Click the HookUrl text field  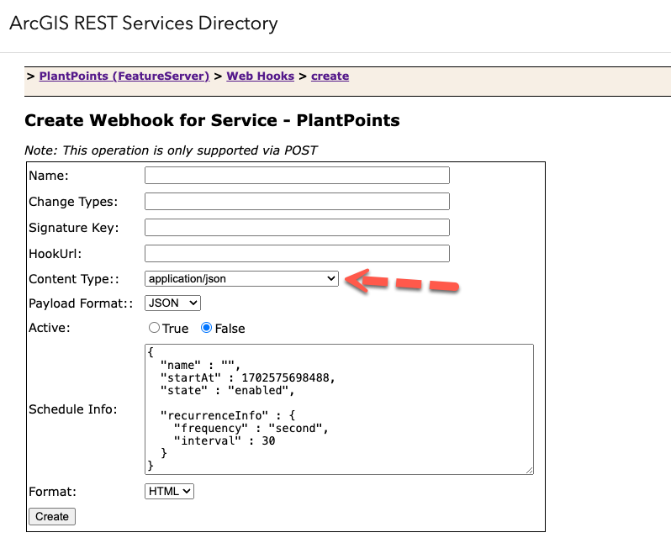coord(297,253)
